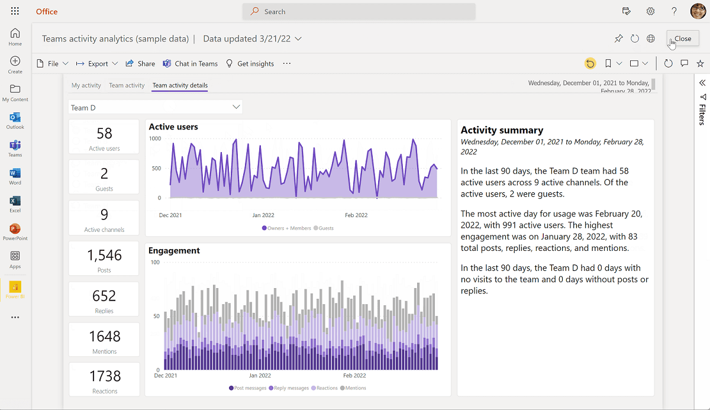The image size is (710, 410).
Task: Collapse the Filters pane
Action: (702, 83)
